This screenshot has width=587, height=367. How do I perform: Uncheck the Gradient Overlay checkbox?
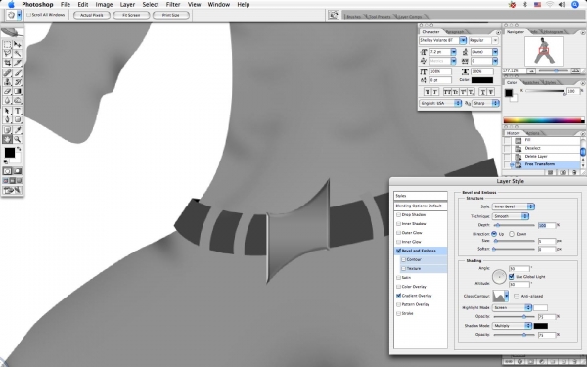(x=399, y=296)
